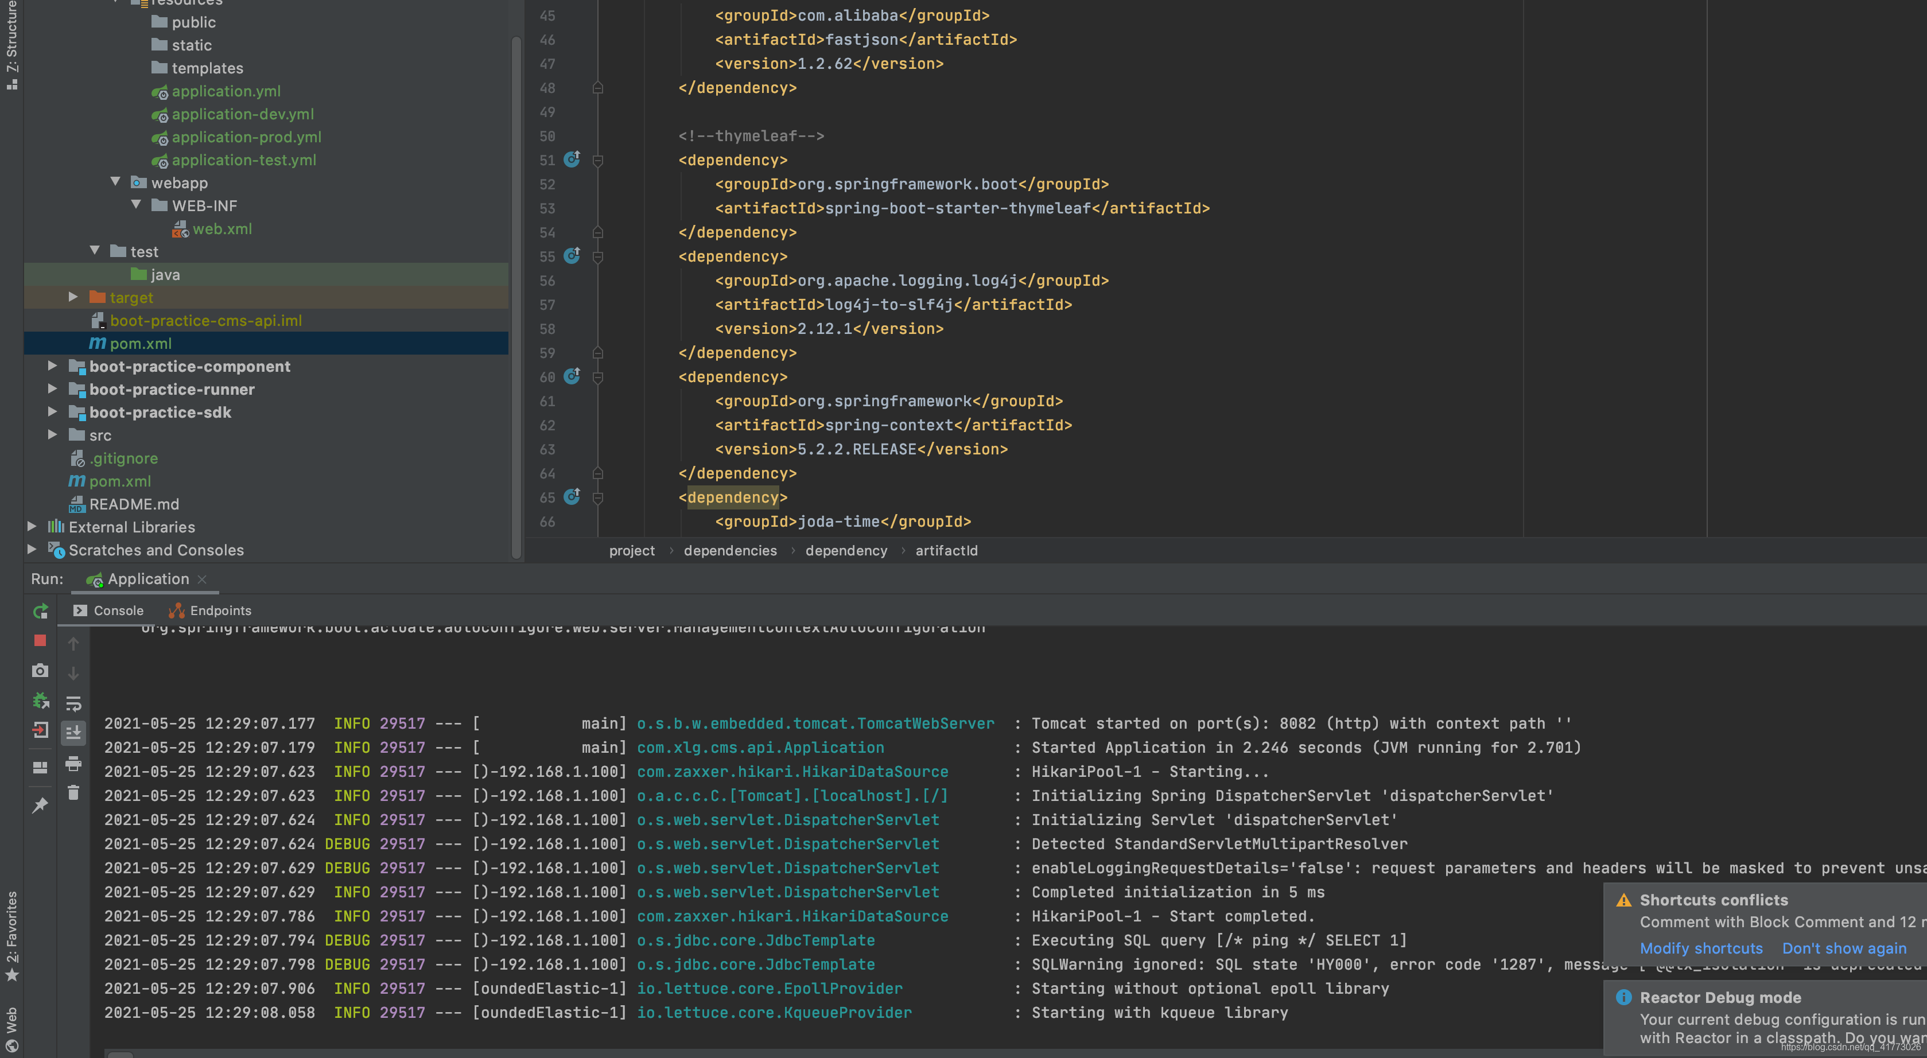Screen dimensions: 1927x1058
Task: Go up the stack trace with the up arrow
Action: (73, 644)
